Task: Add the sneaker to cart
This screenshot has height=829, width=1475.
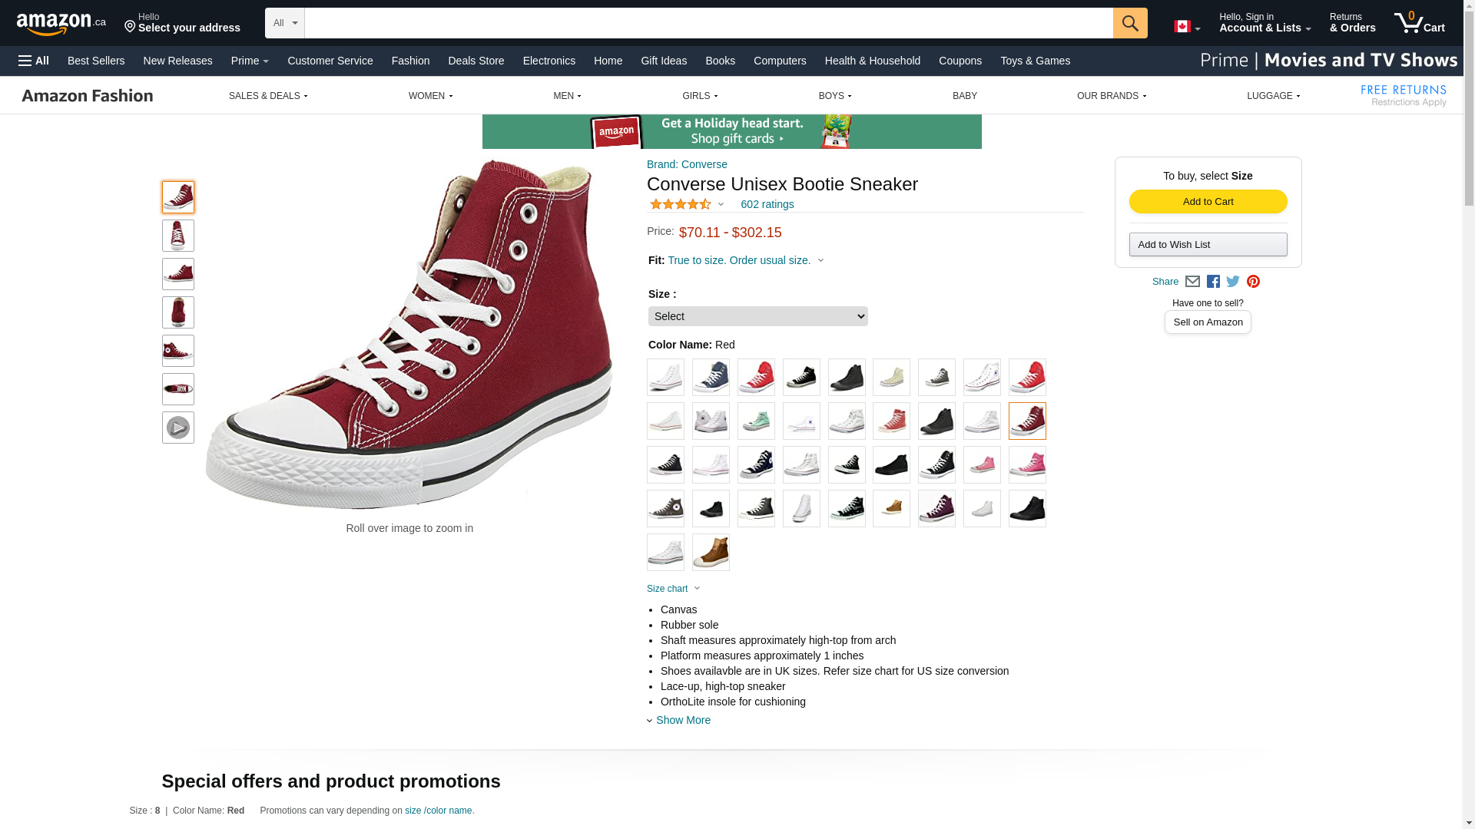Action: (x=1208, y=201)
